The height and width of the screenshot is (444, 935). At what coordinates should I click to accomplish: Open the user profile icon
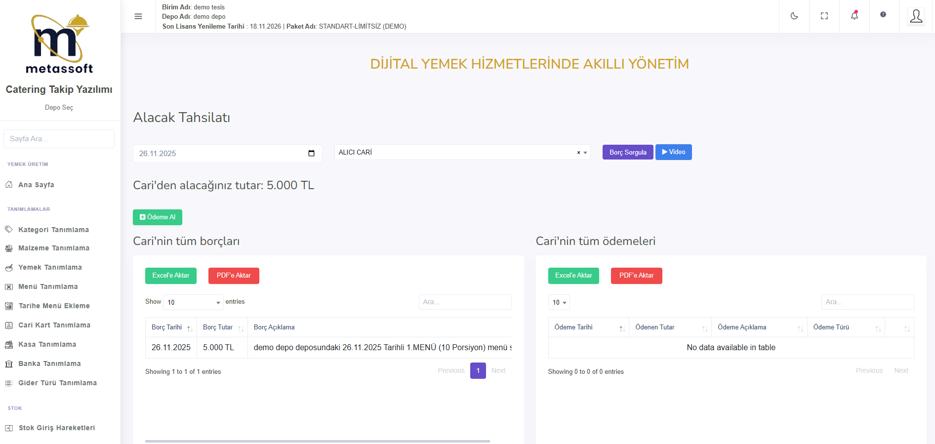[916, 16]
